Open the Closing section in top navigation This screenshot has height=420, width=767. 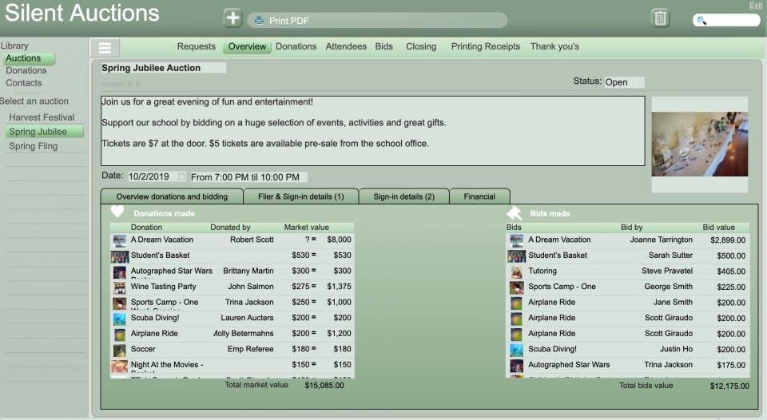click(421, 46)
